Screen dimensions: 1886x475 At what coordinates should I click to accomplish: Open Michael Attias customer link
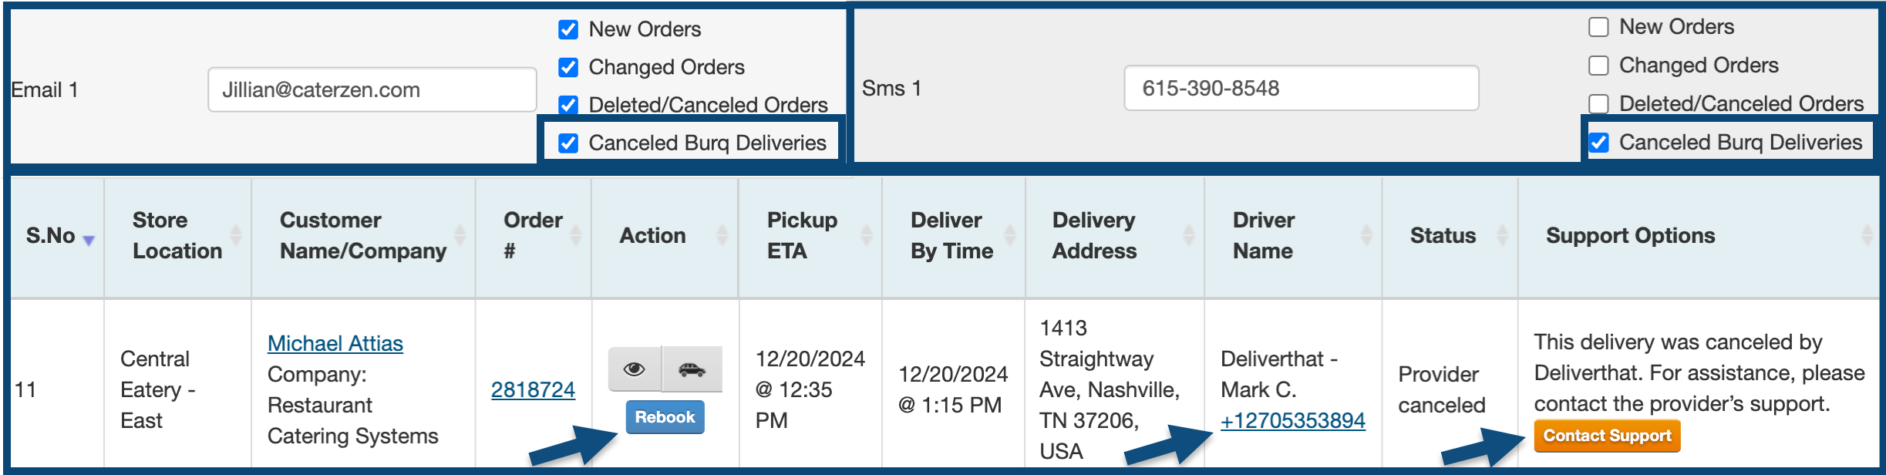click(x=335, y=343)
